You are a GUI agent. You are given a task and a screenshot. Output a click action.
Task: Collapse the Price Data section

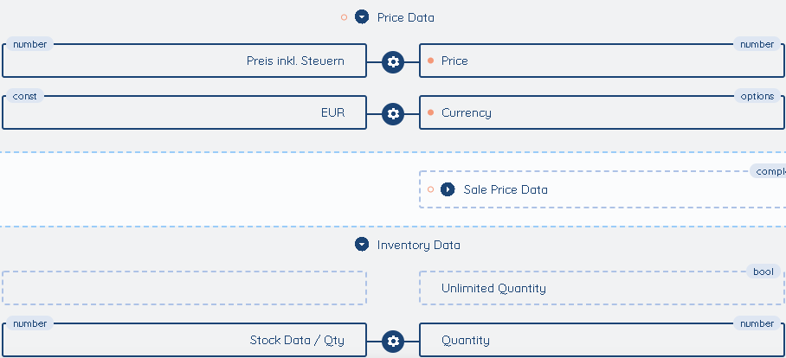tap(362, 17)
